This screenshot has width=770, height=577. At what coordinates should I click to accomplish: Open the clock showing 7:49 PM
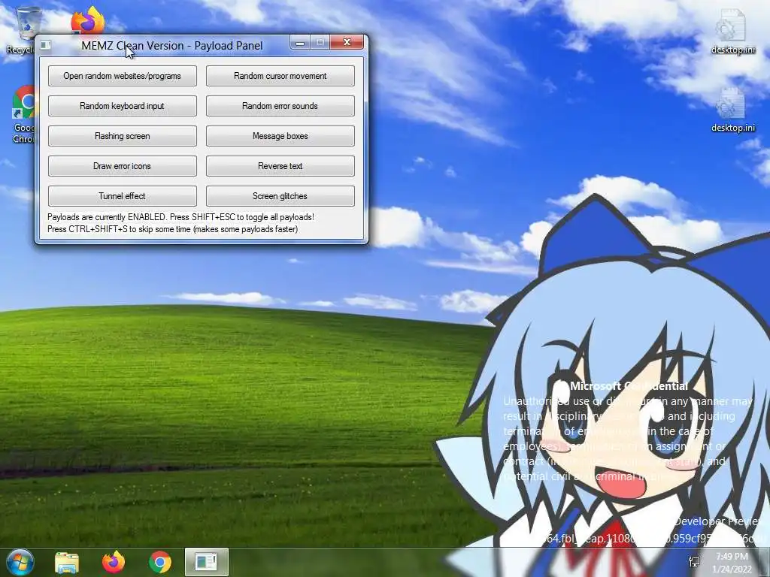click(x=732, y=563)
